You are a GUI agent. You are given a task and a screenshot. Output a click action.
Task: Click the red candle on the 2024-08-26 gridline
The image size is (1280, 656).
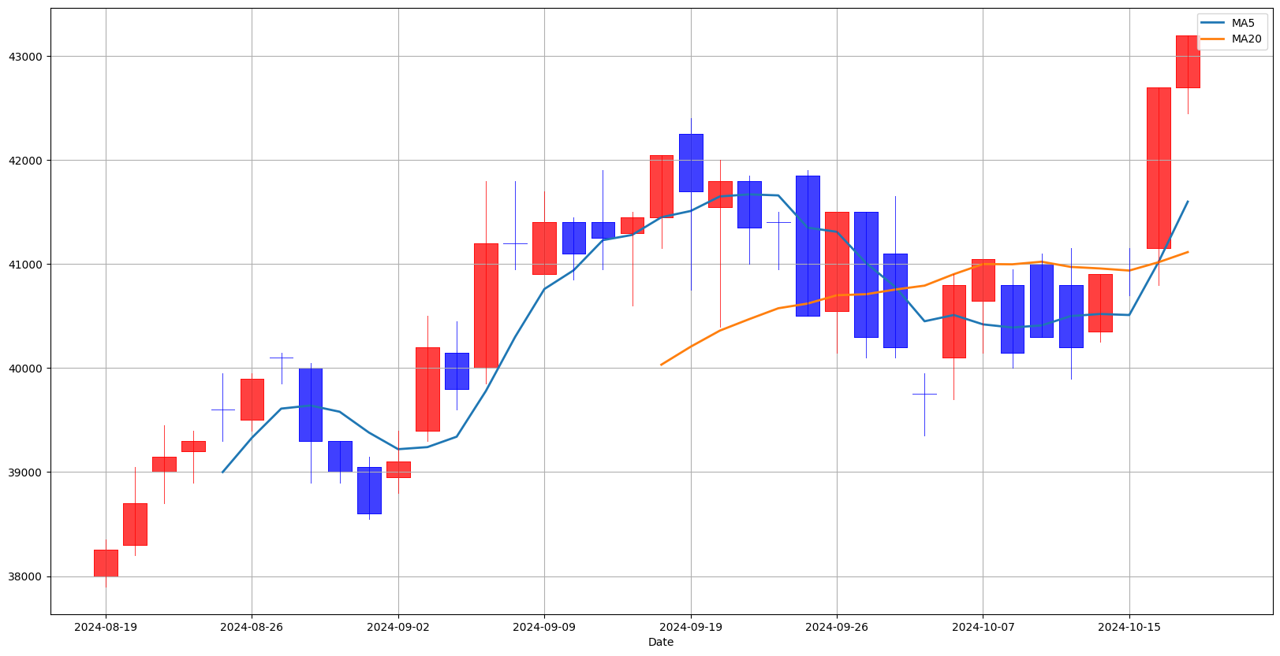[x=252, y=399]
